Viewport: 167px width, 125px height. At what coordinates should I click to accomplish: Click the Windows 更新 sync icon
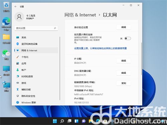pyautogui.click(x=18, y=102)
